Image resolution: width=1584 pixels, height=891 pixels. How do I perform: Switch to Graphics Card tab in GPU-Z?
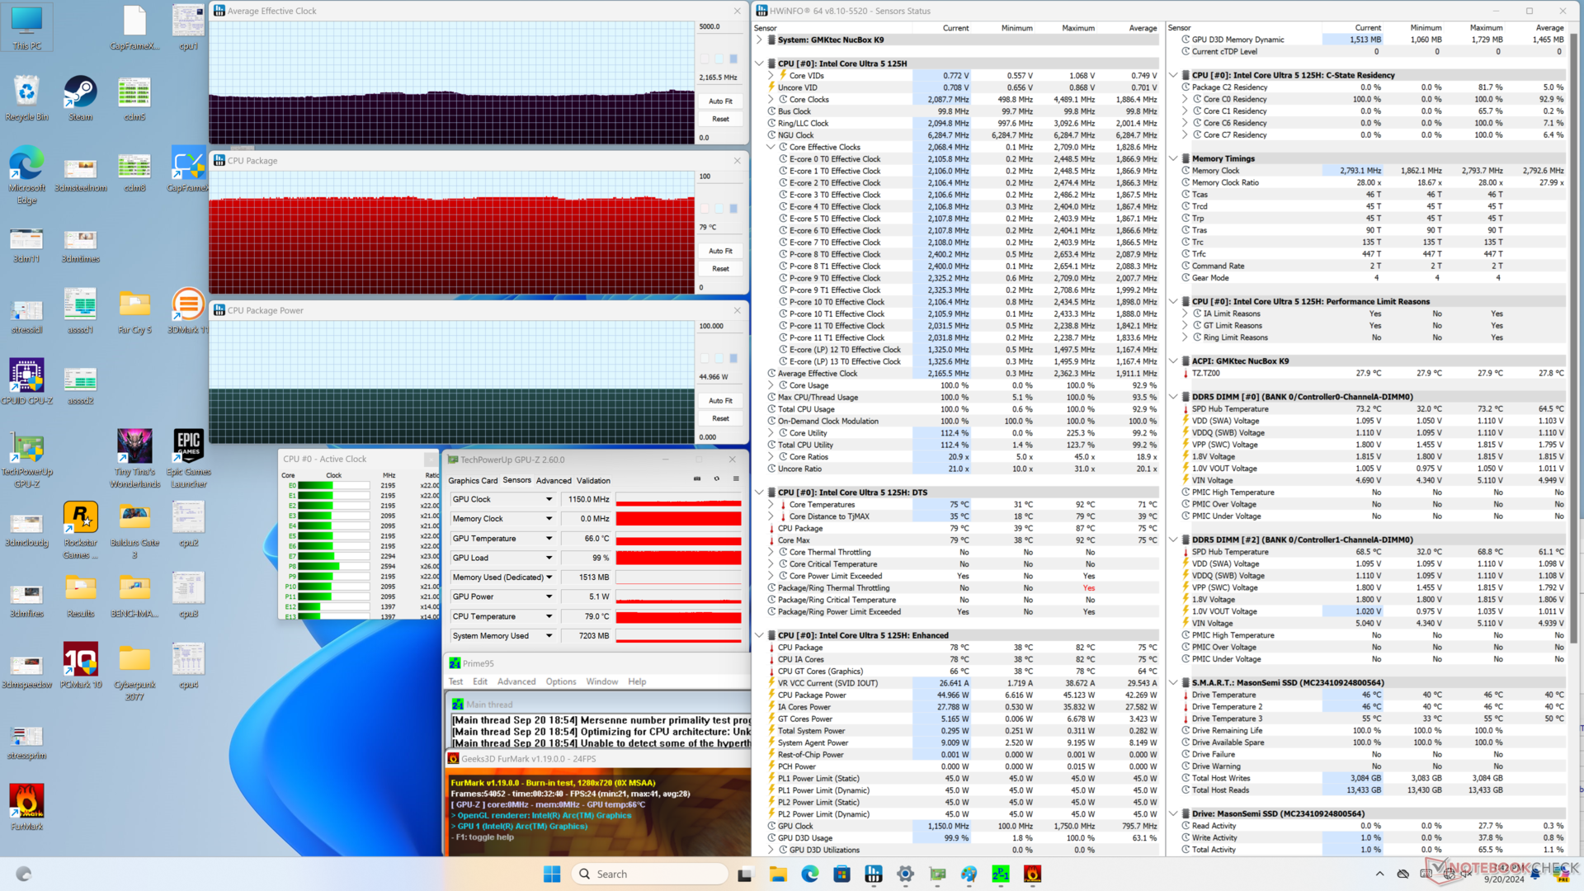473,480
